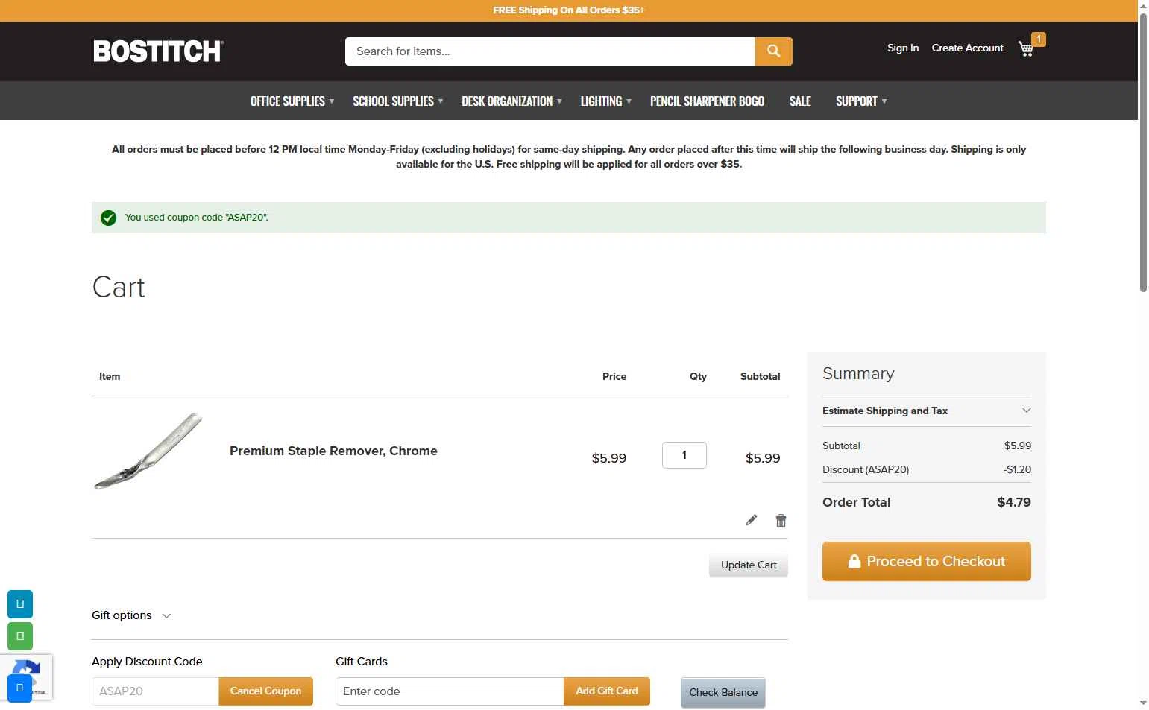
Task: Click the Update Cart button
Action: (x=749, y=565)
